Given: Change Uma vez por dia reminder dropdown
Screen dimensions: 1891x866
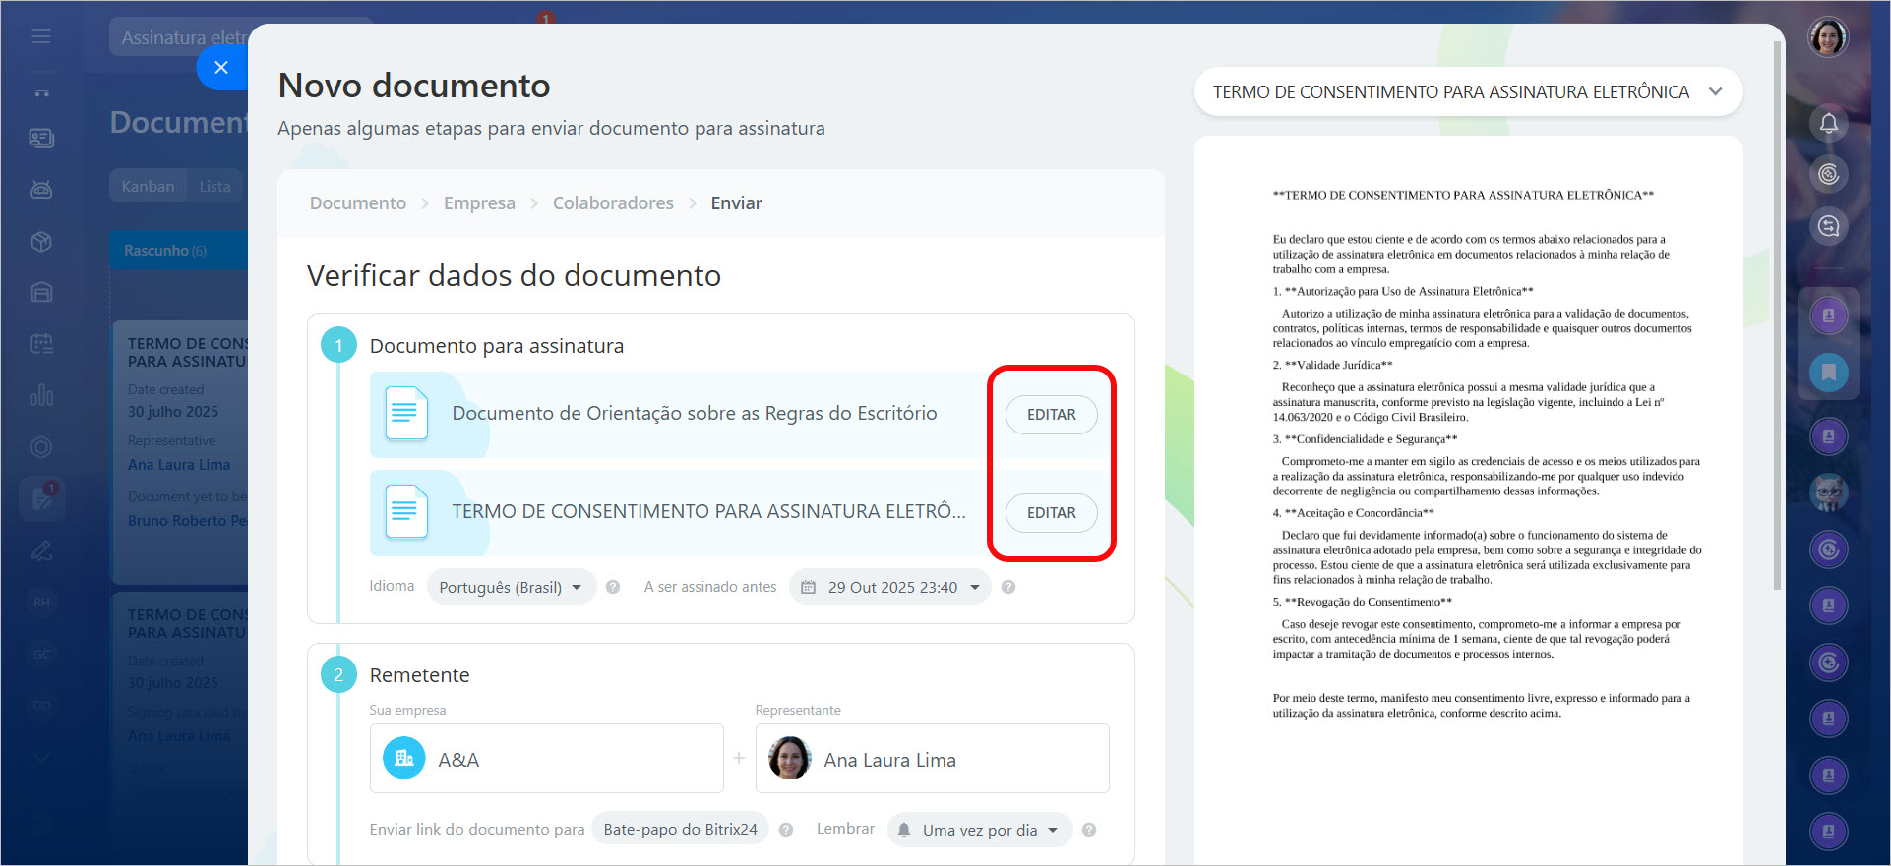Looking at the screenshot, I should pyautogui.click(x=978, y=830).
